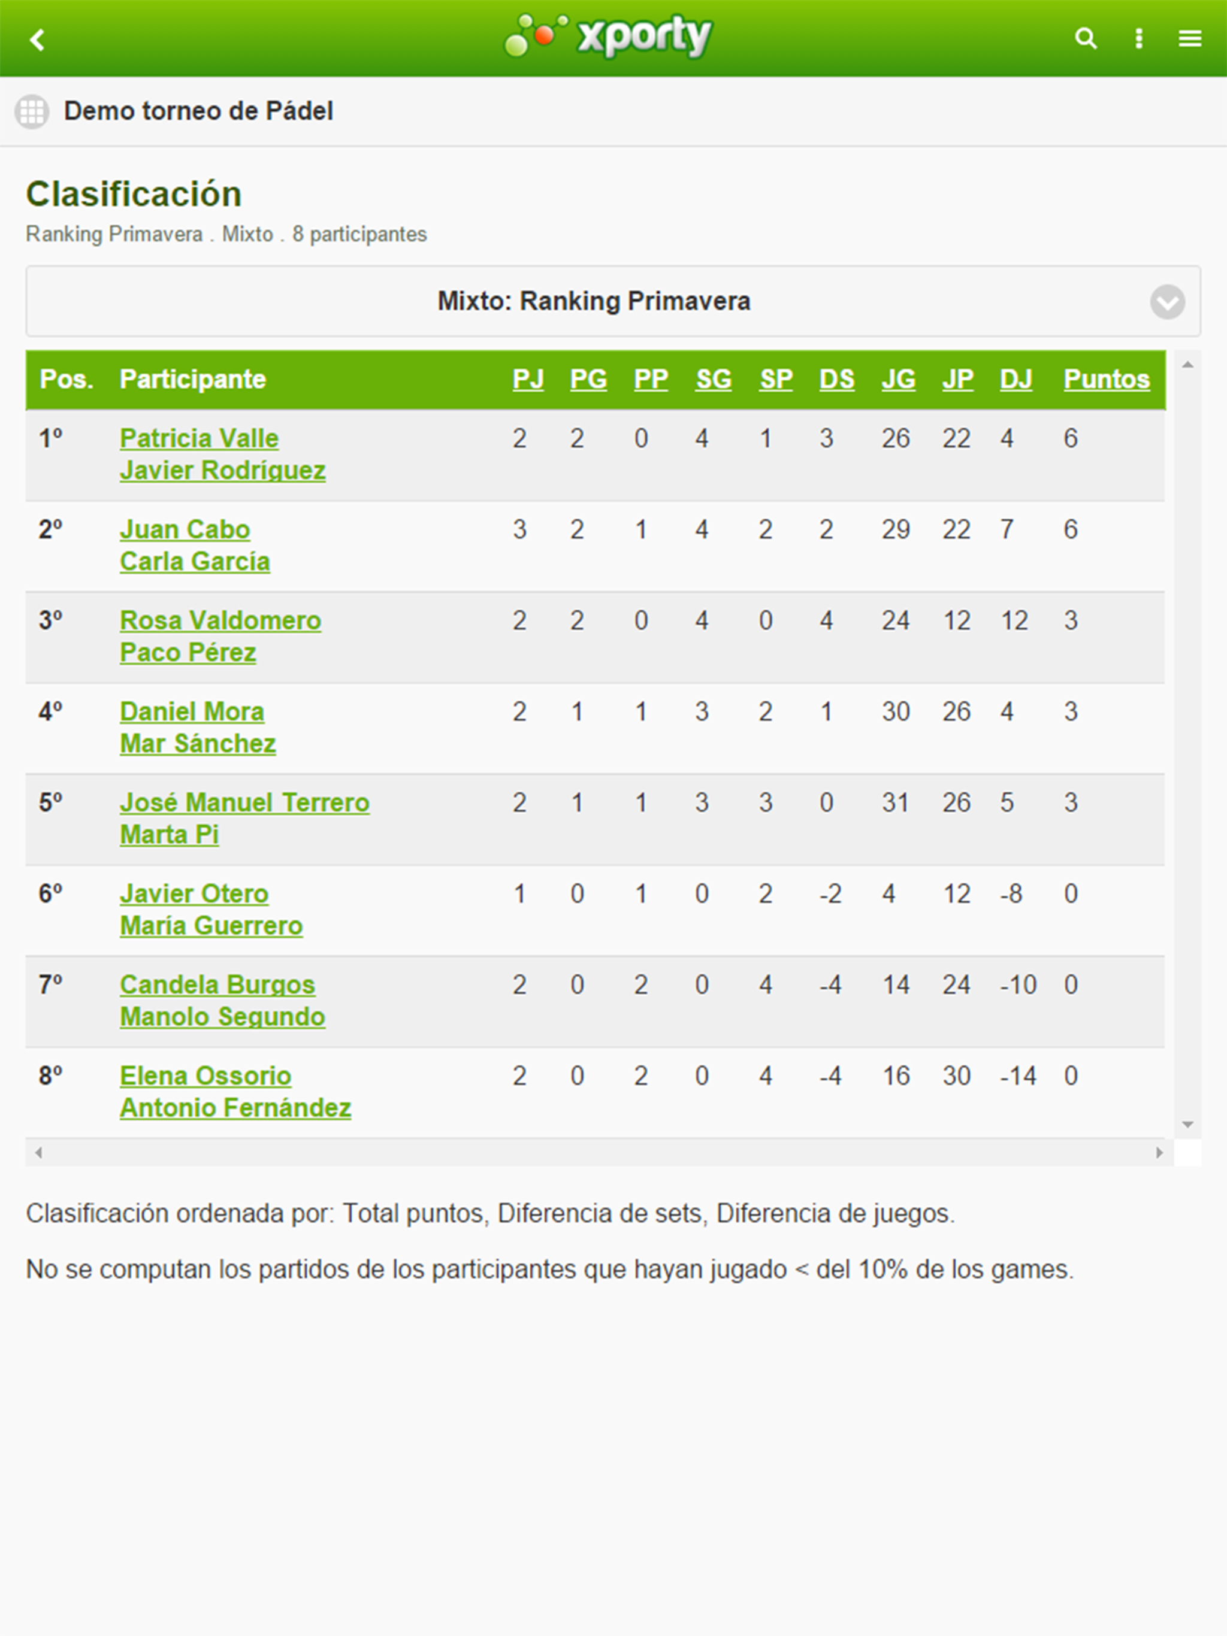Click the xporty logo
The height and width of the screenshot is (1636, 1227).
point(608,37)
